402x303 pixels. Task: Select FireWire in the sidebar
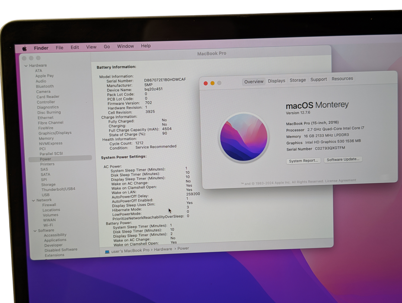(46, 128)
